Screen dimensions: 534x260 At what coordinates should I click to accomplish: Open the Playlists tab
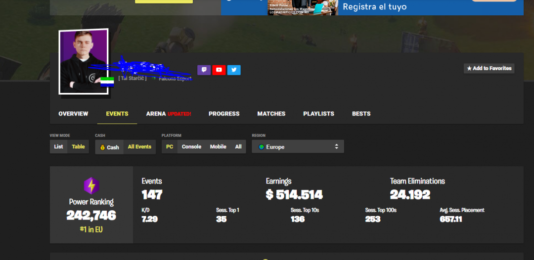tap(318, 113)
